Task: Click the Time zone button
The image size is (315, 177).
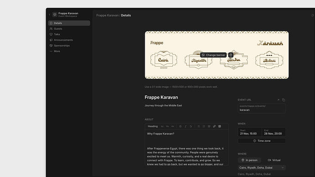Action: click(262, 141)
